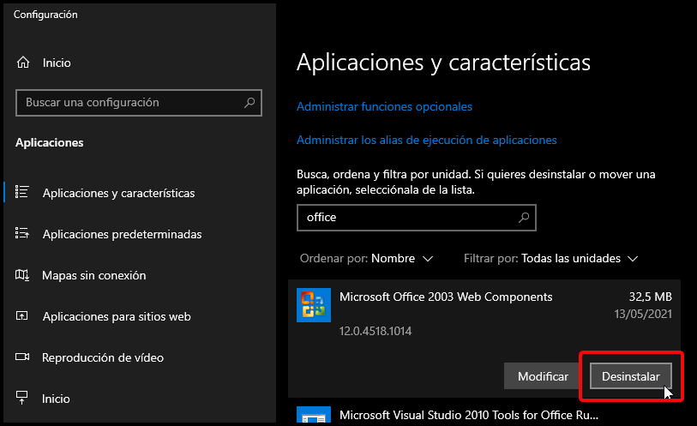Viewport: 697px width, 426px height.
Task: Click version number 12.0.4518.1014
Action: [376, 331]
